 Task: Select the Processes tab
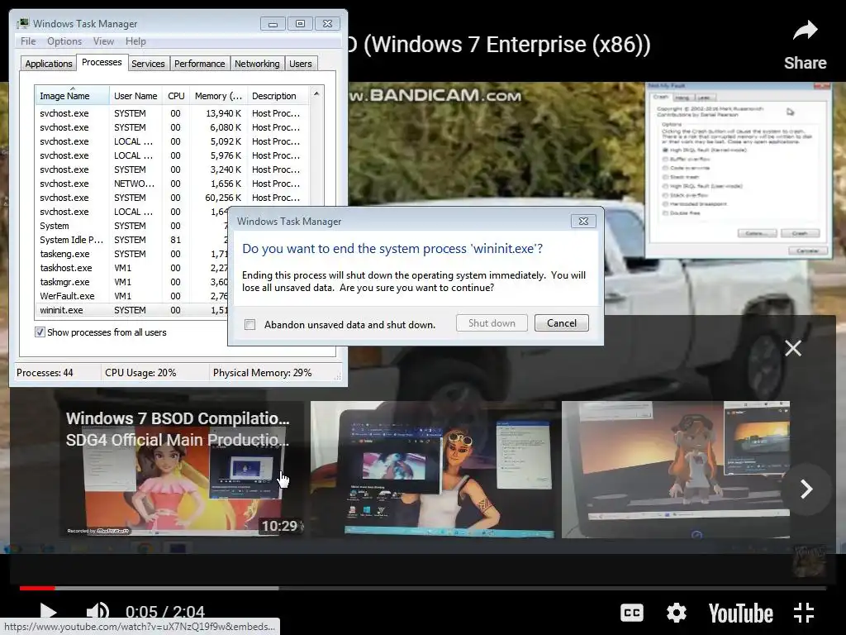(x=102, y=63)
